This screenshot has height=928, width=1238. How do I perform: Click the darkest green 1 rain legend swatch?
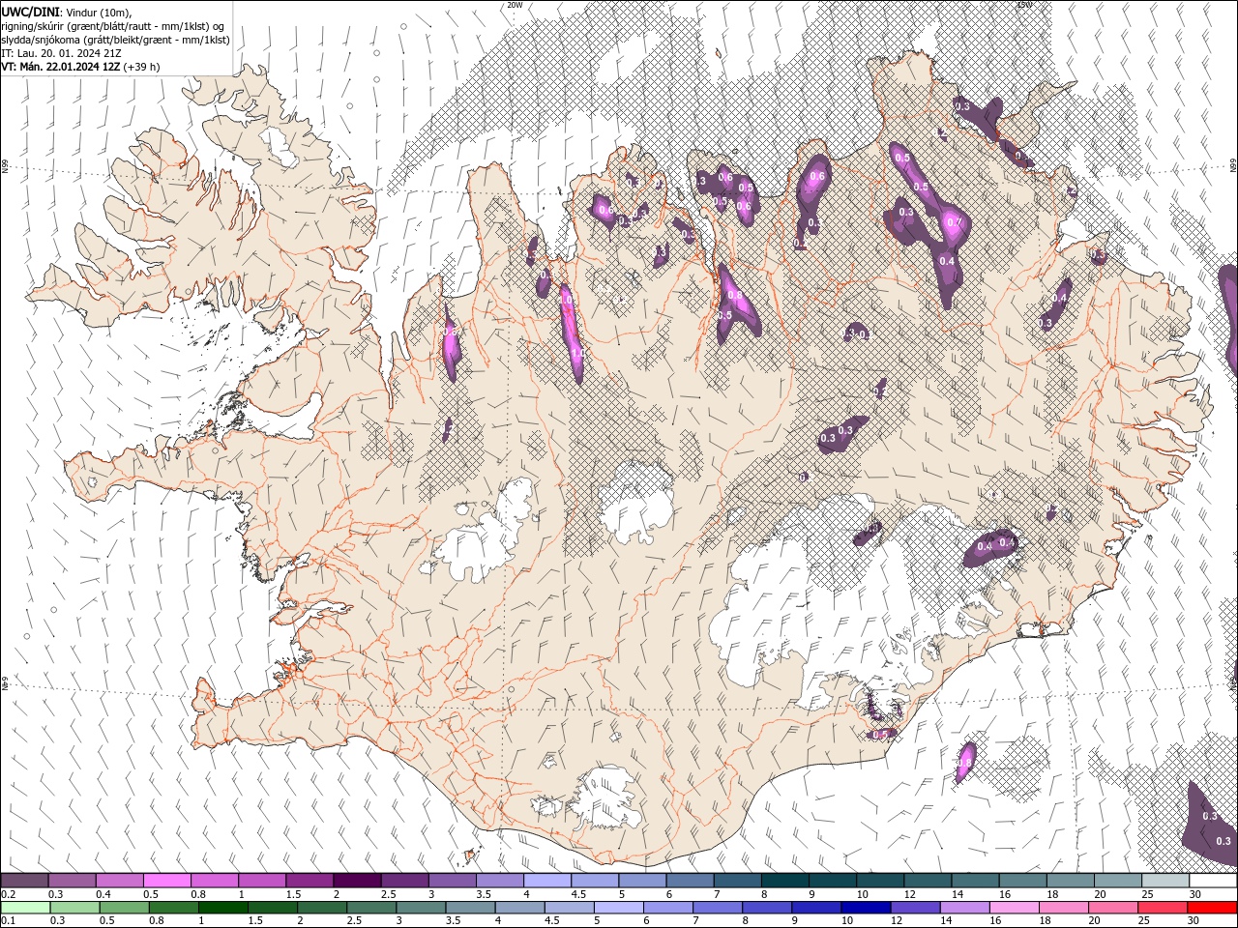[222, 908]
